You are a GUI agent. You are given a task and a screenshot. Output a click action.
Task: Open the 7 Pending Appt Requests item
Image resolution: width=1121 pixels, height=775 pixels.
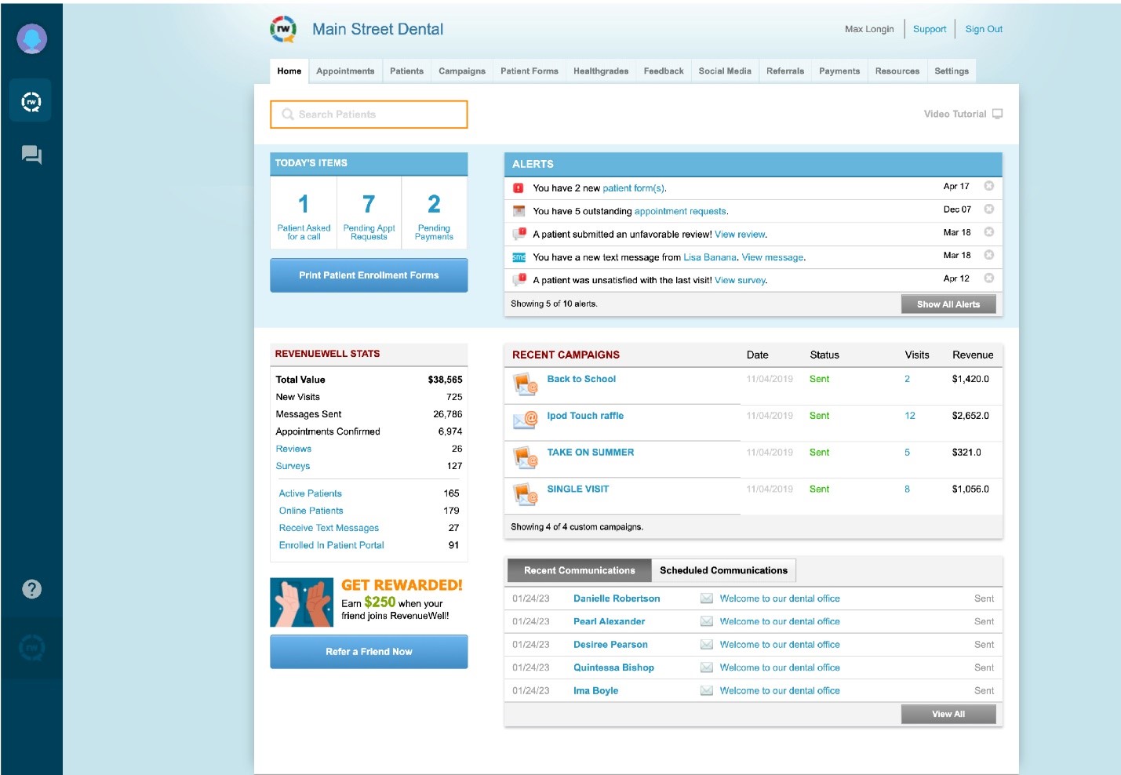[369, 213]
